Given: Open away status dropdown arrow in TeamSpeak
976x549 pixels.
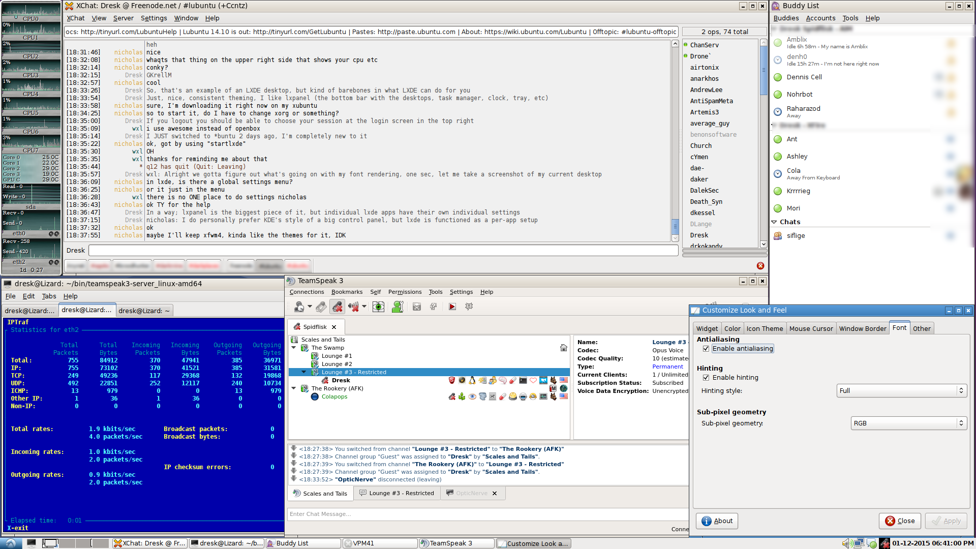Looking at the screenshot, I should 310,307.
